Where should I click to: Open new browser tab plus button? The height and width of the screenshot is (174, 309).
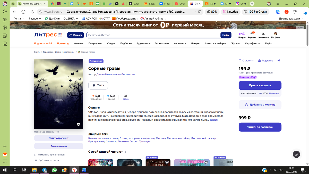252,4
